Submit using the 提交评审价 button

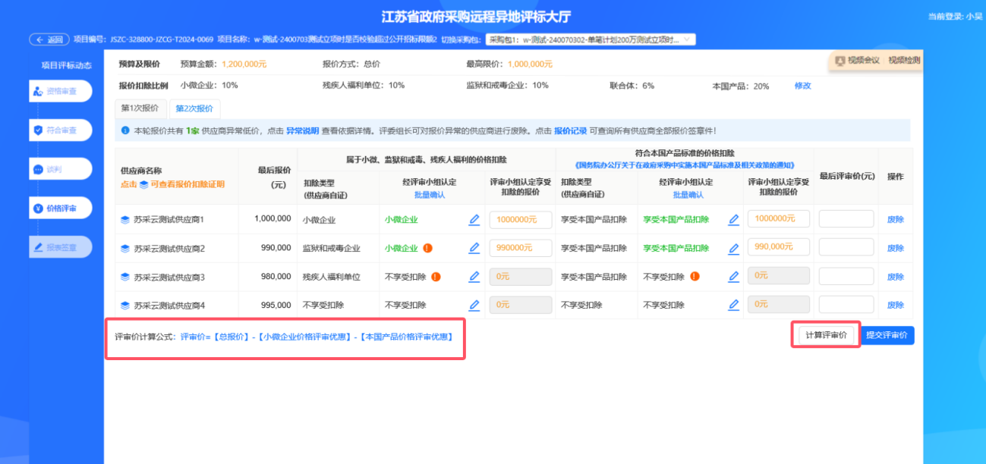887,336
